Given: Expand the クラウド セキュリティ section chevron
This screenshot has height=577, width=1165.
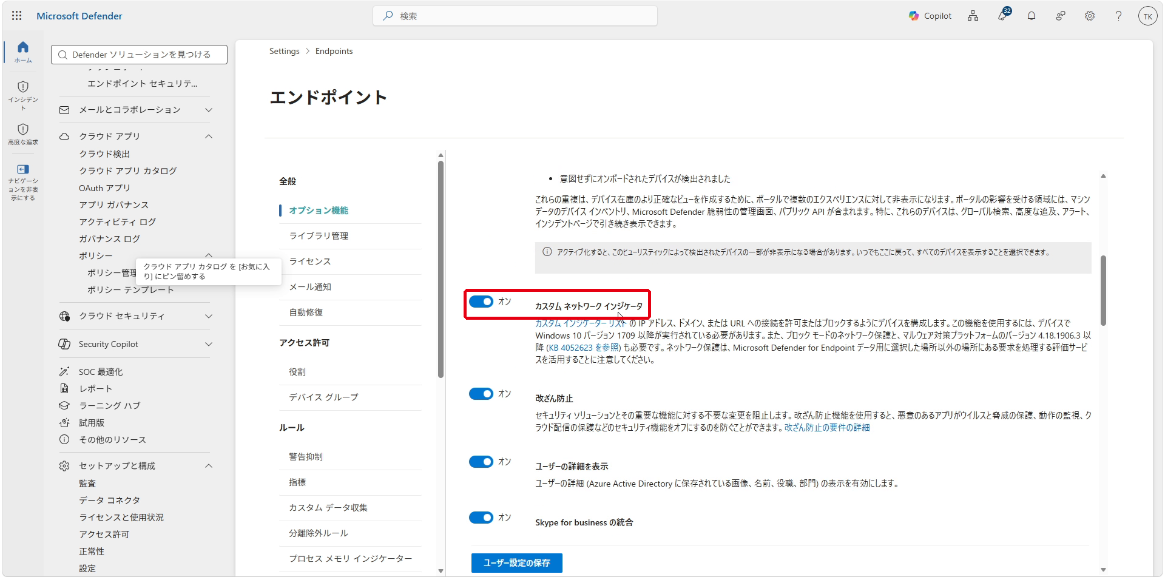Looking at the screenshot, I should pyautogui.click(x=209, y=316).
